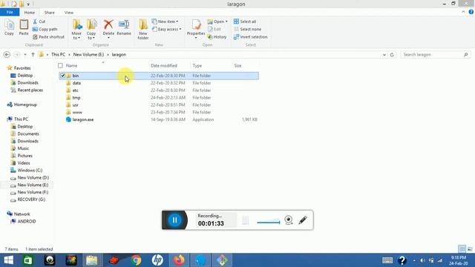475x267 pixels.
Task: Click Select none in the ribbon
Action: pos(247,29)
